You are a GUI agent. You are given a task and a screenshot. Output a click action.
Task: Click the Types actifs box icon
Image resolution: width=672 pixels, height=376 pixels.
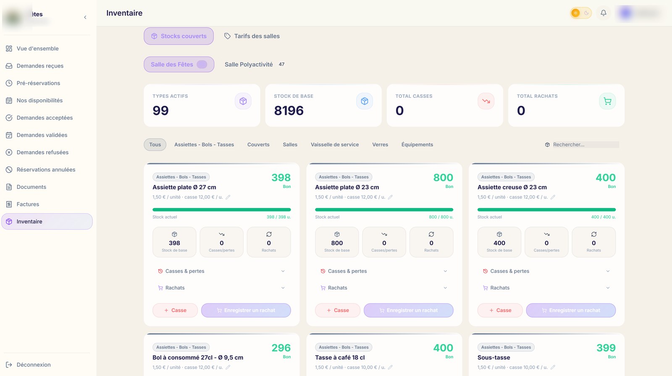click(x=243, y=101)
